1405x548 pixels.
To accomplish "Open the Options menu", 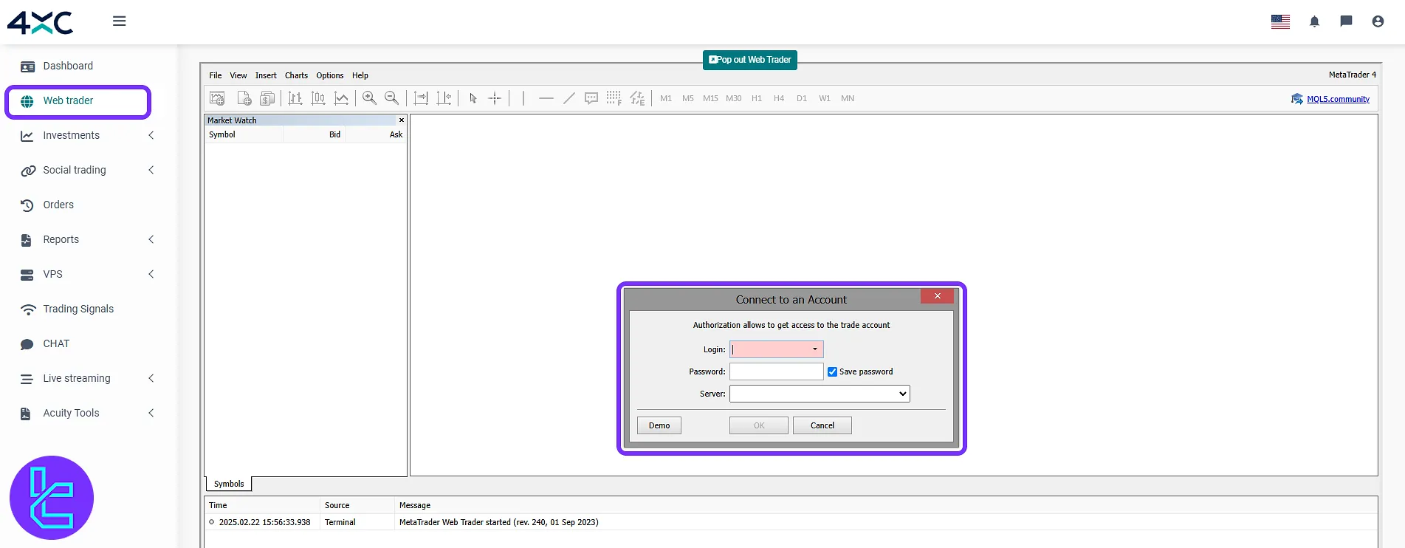I will click(x=330, y=75).
